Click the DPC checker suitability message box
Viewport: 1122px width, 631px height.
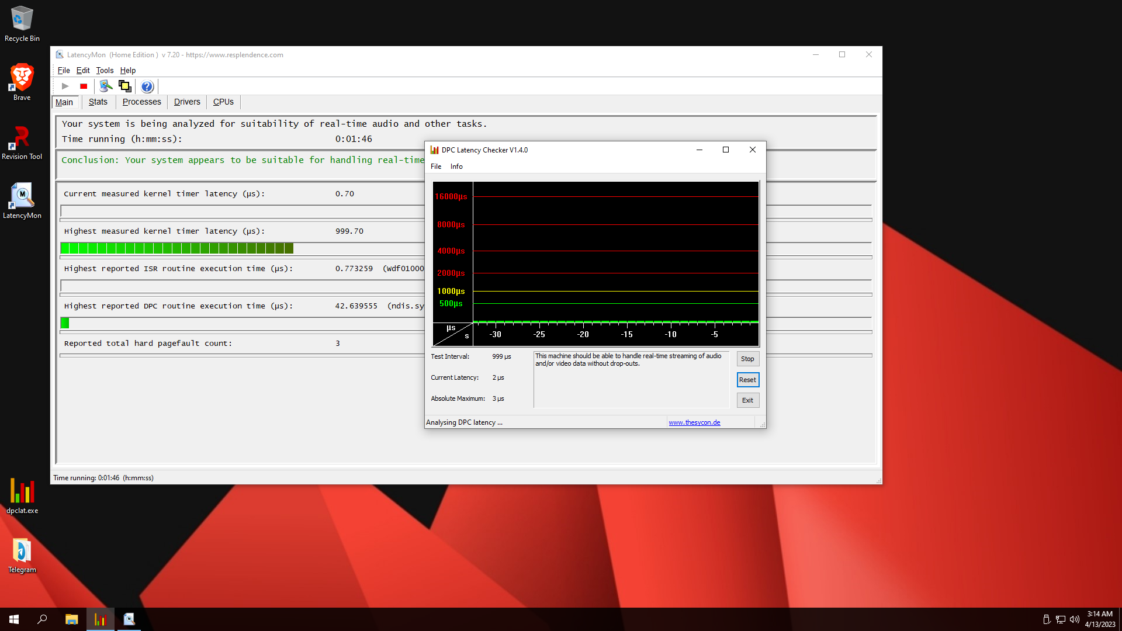coord(631,379)
